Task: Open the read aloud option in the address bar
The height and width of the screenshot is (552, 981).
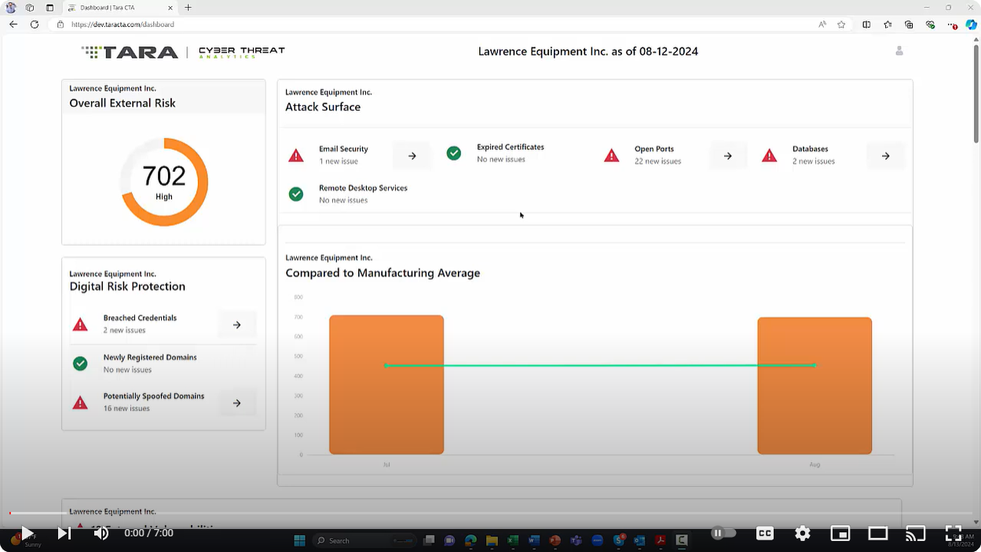Action: click(822, 24)
